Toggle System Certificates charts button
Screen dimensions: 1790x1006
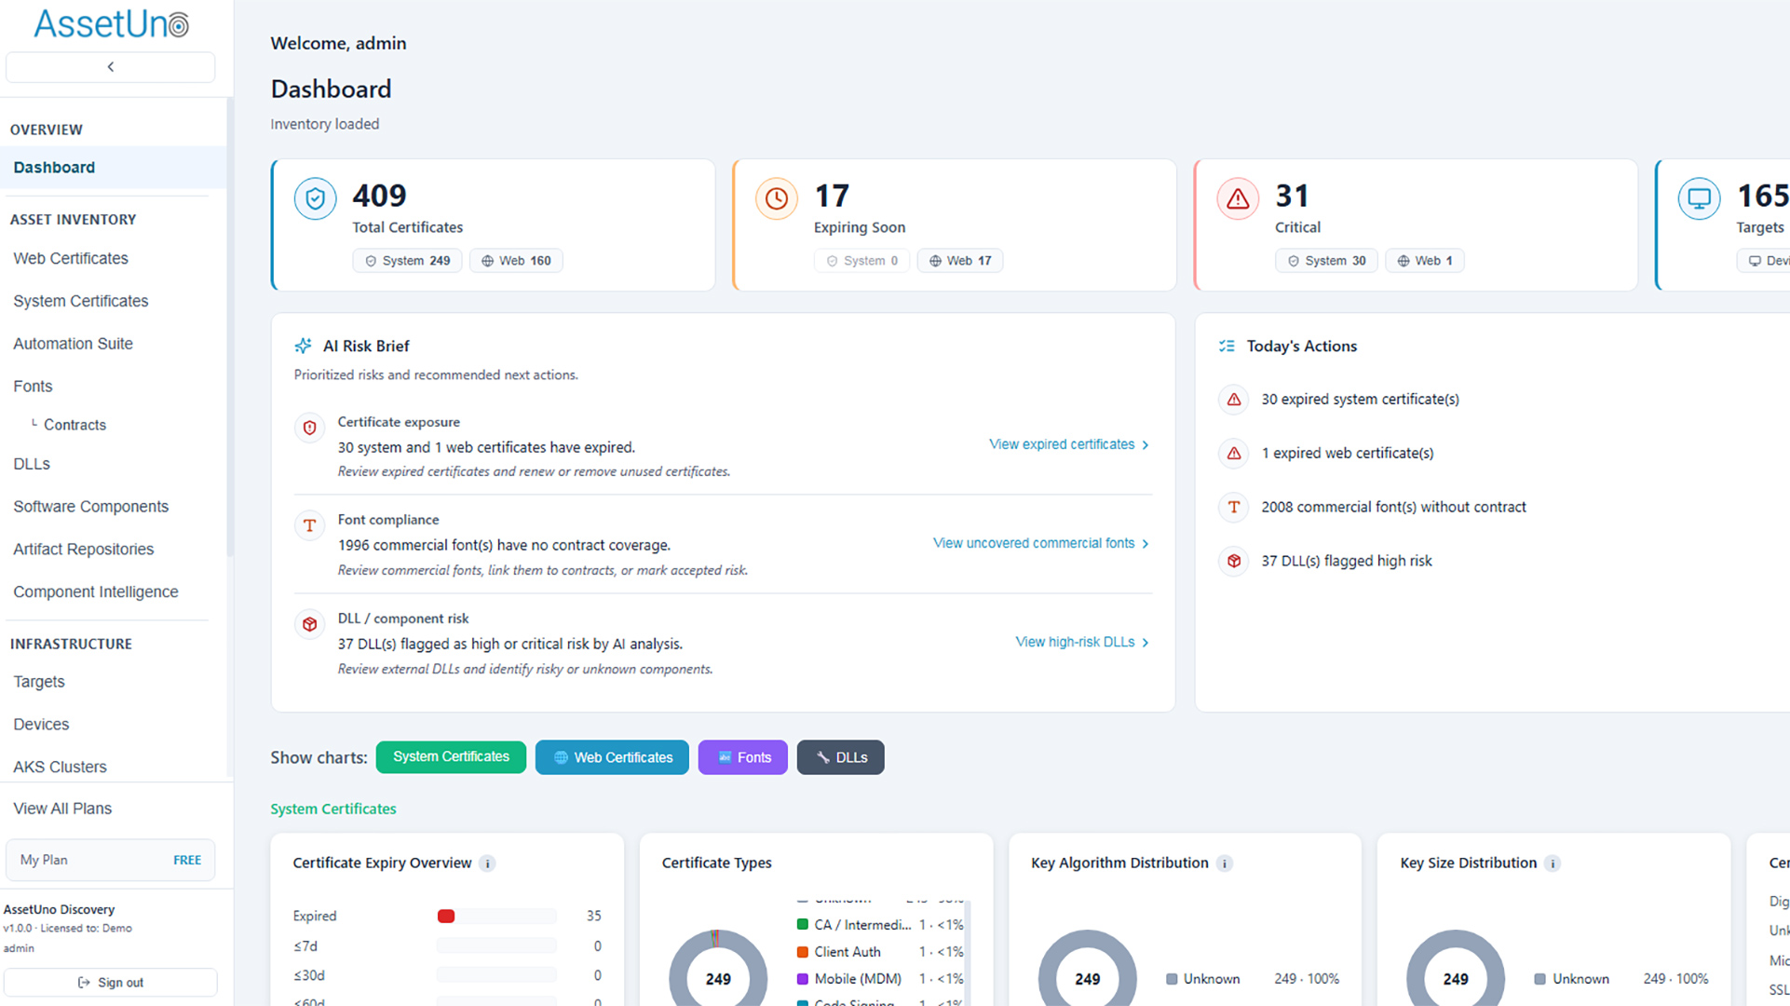tap(451, 757)
